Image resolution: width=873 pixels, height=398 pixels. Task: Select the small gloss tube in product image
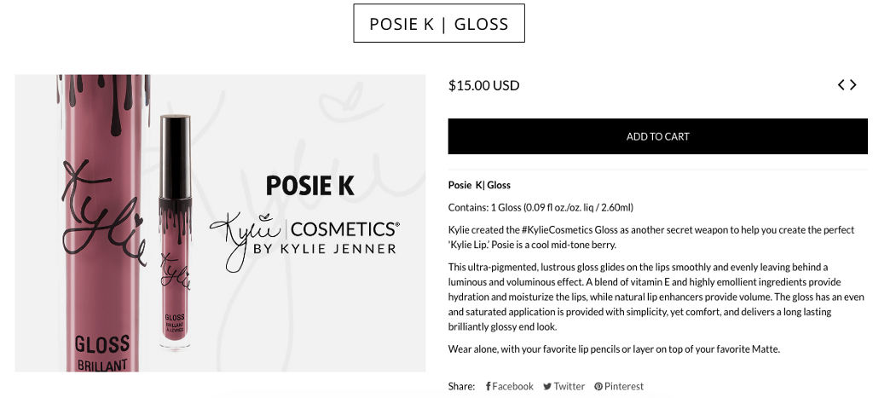175,232
